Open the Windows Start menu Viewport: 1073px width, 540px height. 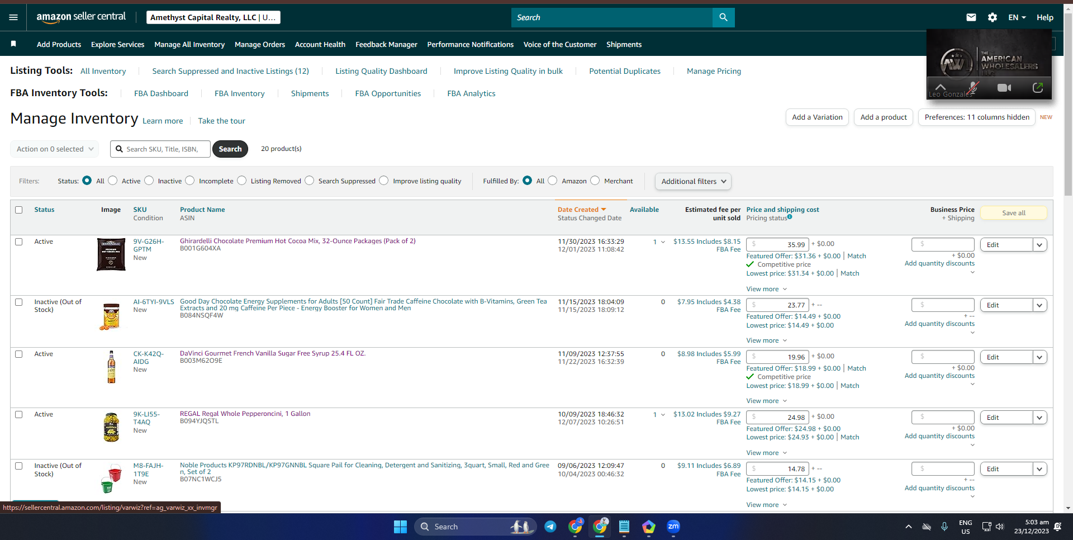(400, 527)
